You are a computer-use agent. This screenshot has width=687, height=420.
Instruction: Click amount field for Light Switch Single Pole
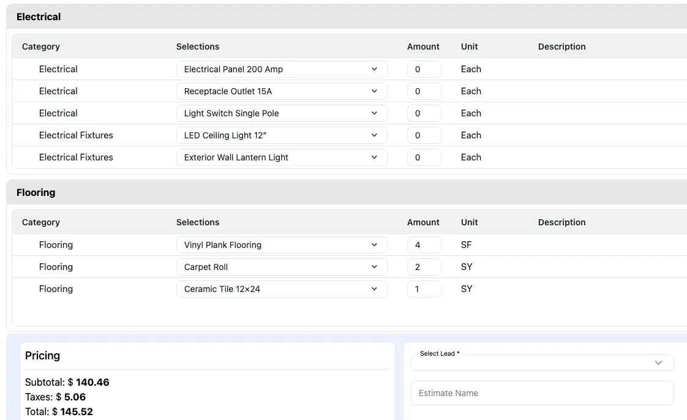coord(424,113)
